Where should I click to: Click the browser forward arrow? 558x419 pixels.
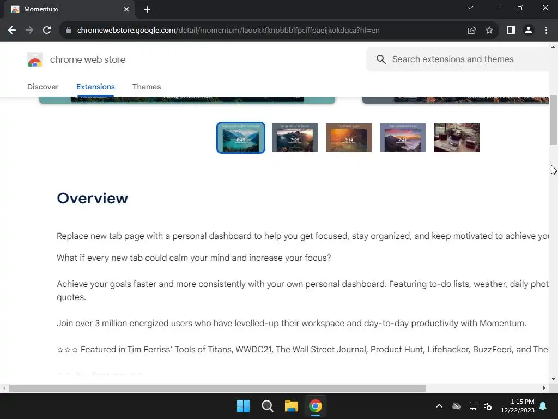(x=29, y=31)
